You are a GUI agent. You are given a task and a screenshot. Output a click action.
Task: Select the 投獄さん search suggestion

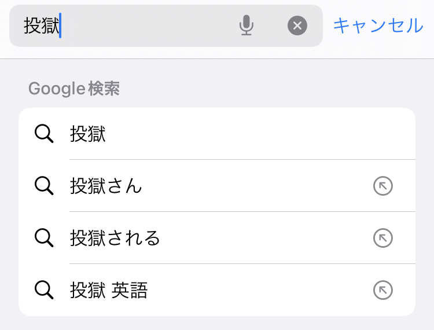pos(106,186)
